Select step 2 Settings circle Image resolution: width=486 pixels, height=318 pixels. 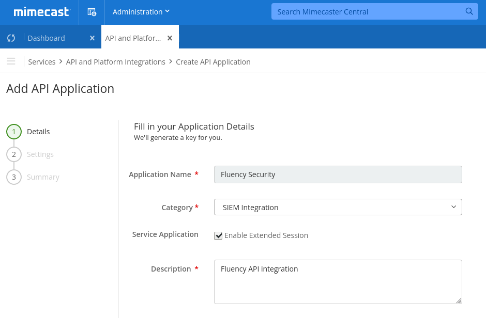pos(14,154)
